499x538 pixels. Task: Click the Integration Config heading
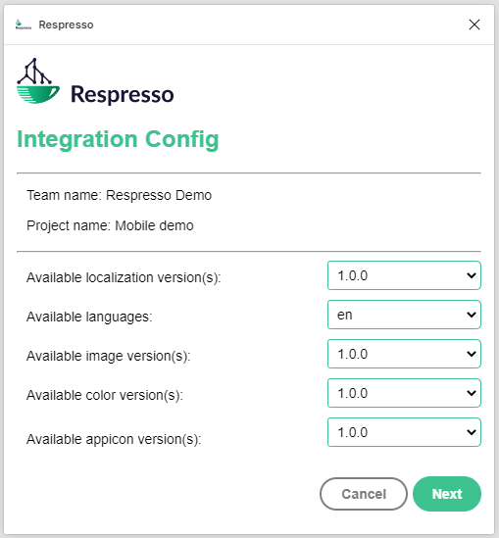118,140
